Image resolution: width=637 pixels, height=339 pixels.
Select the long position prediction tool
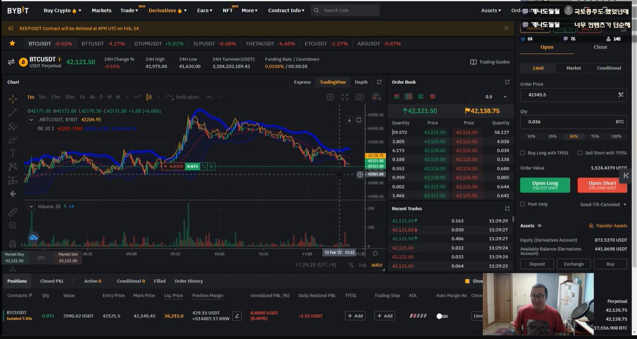(x=13, y=181)
